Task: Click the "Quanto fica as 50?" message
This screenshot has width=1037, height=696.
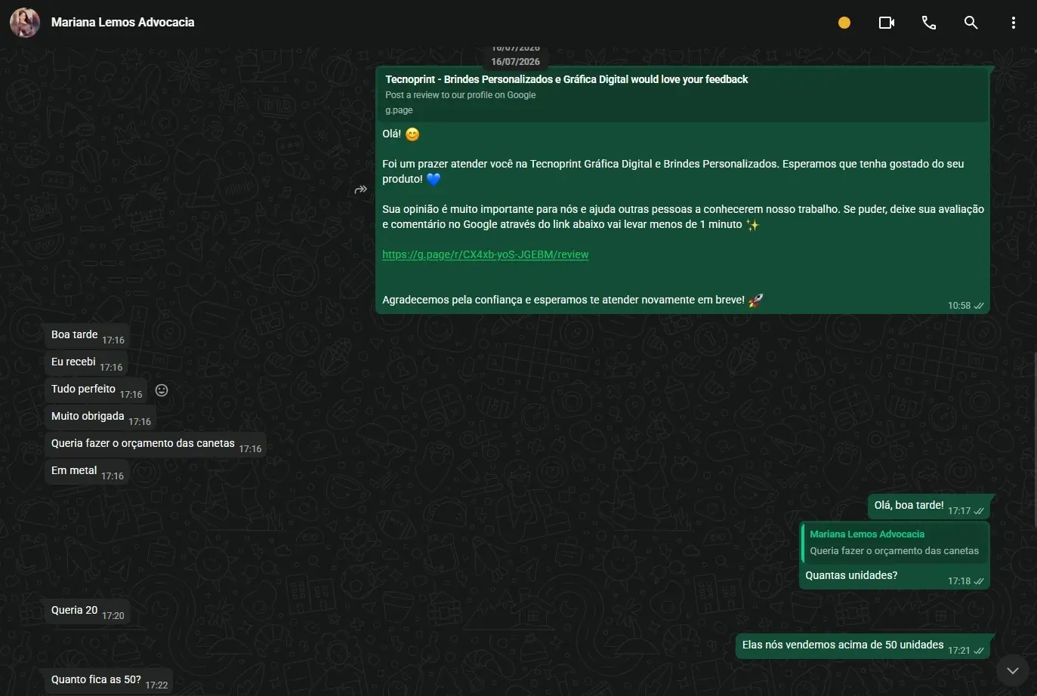Action: 109,680
